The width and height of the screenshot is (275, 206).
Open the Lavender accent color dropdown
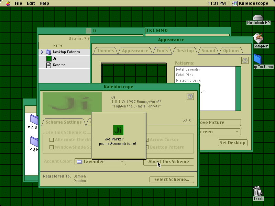(x=100, y=162)
